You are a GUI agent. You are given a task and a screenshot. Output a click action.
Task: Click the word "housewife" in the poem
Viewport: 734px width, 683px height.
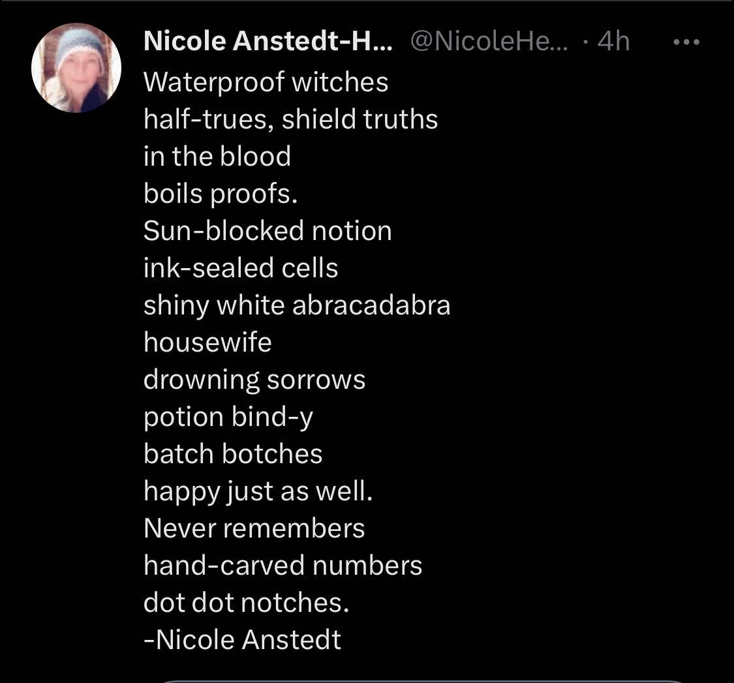coord(207,342)
